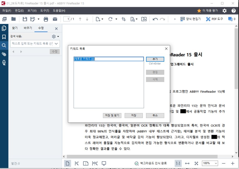Click the Save As icon with pencil
The width and height of the screenshot is (239, 169).
click(33, 19)
